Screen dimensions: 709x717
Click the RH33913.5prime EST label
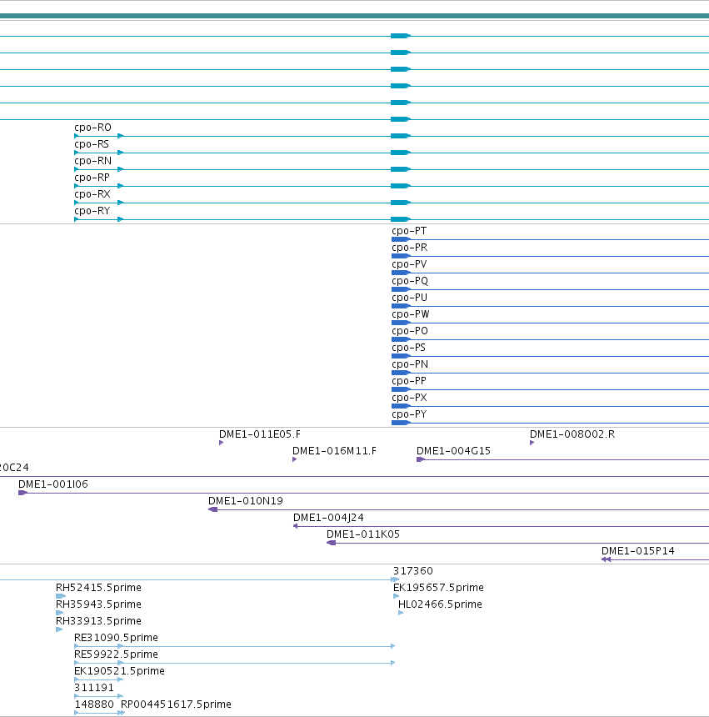click(98, 621)
